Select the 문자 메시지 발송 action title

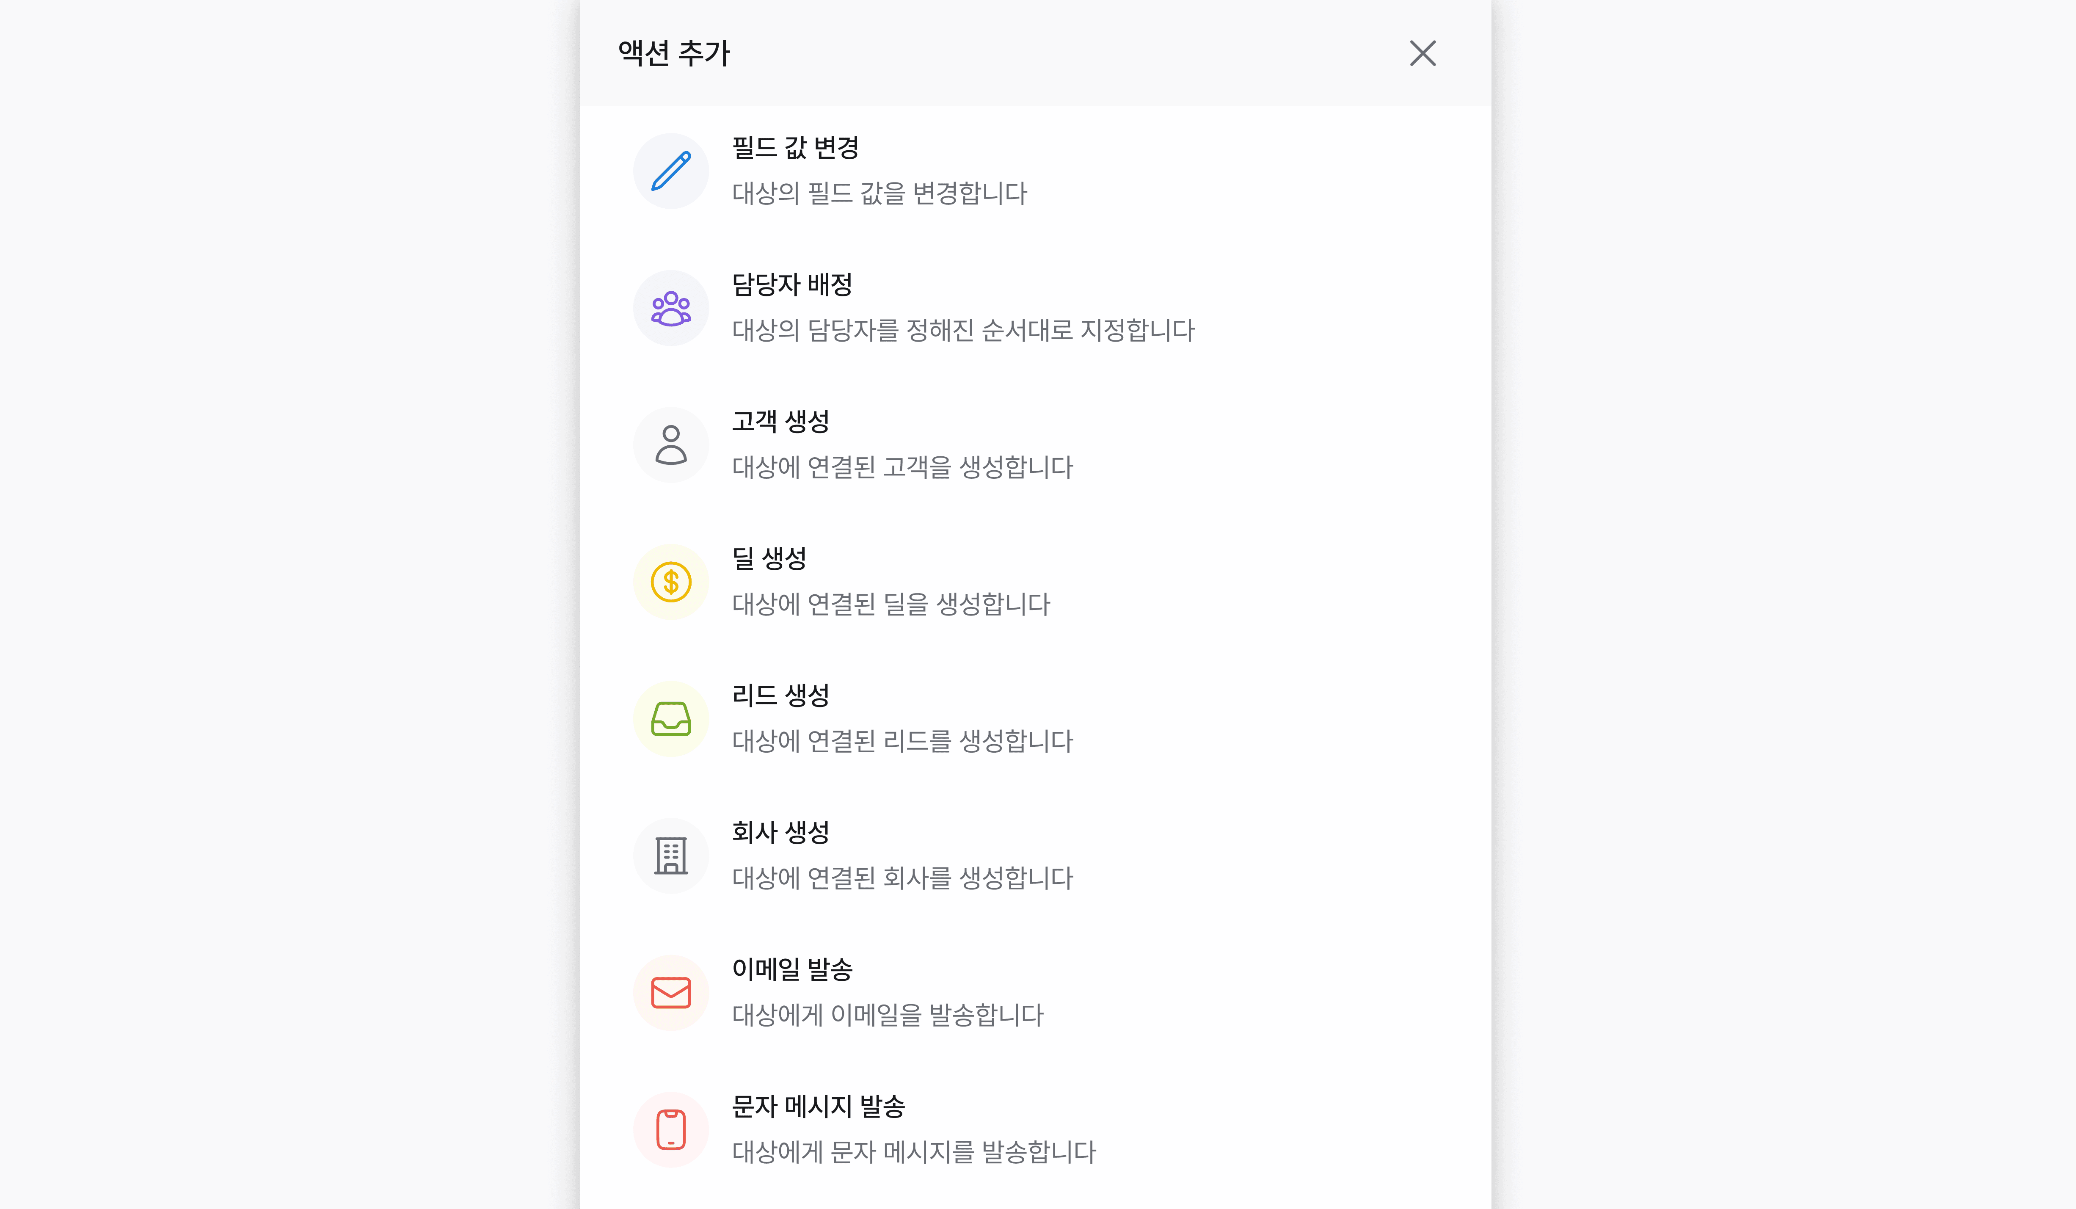tap(818, 1106)
